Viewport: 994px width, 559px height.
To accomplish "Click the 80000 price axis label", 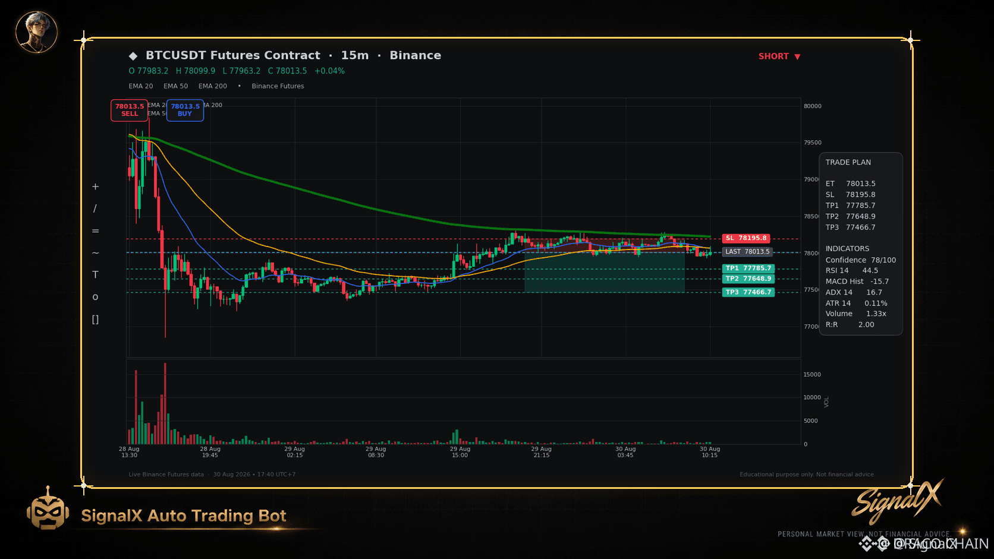I will coord(813,106).
